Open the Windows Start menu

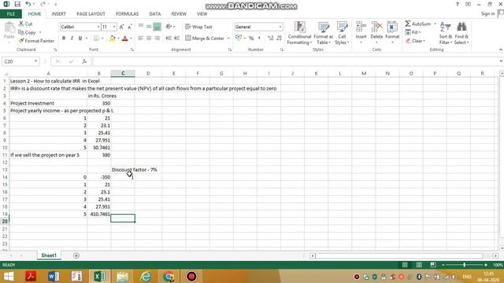coord(9,276)
